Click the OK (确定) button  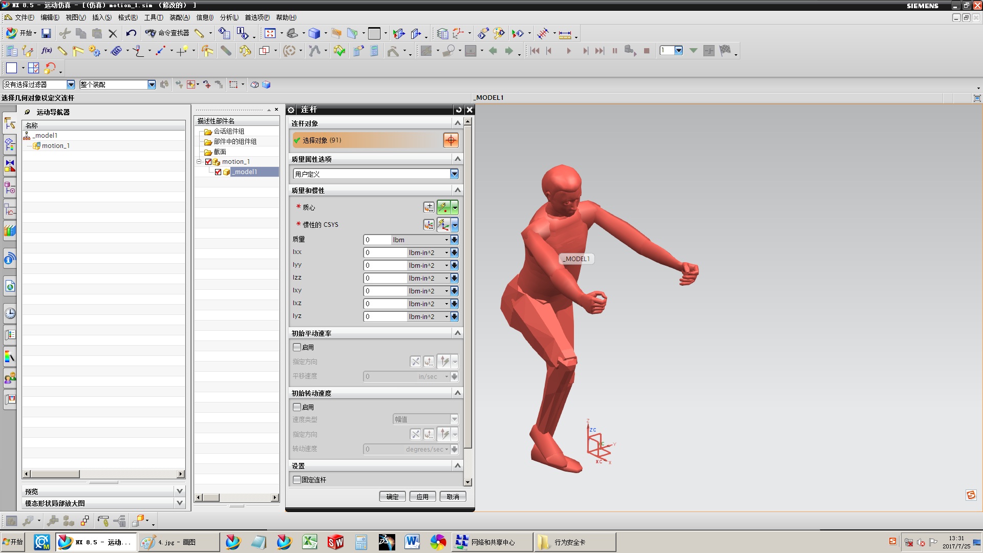tap(392, 497)
